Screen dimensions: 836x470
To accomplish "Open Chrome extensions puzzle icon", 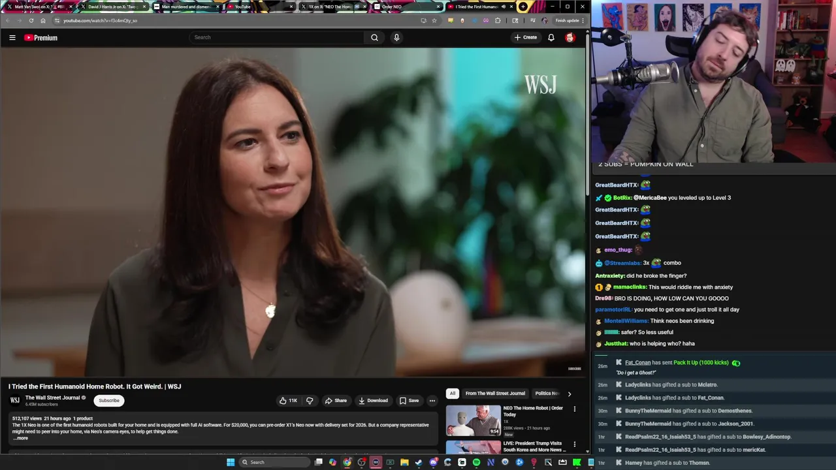I will [x=498, y=20].
